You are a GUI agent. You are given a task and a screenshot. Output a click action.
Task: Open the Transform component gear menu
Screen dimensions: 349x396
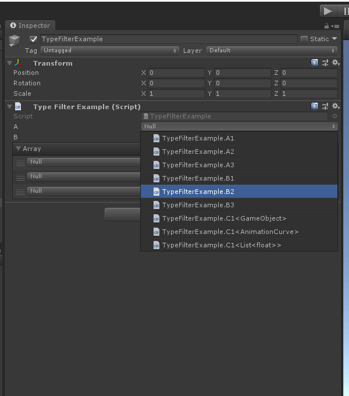click(335, 63)
